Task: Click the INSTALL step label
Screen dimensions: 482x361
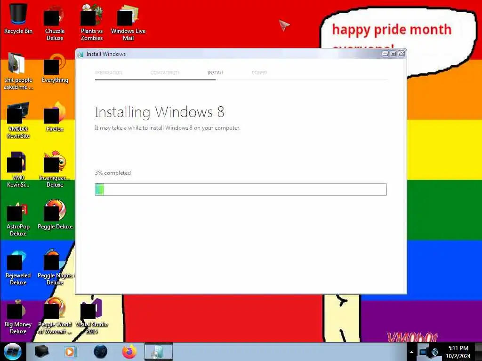Action: tap(216, 73)
